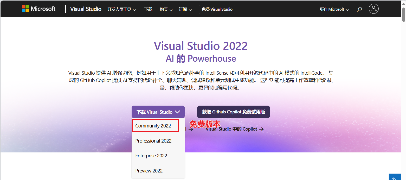Click the 免费 Visual Studio button
The height and width of the screenshot is (180, 406).
[x=217, y=9]
